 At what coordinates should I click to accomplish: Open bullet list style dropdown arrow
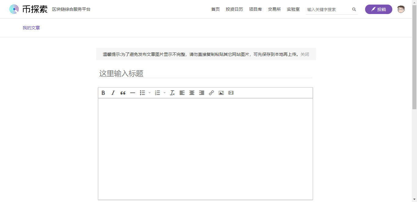pyautogui.click(x=150, y=93)
